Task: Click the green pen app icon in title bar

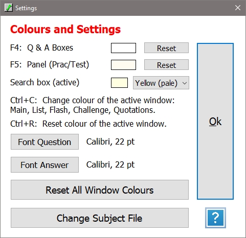Action: pyautogui.click(x=8, y=8)
